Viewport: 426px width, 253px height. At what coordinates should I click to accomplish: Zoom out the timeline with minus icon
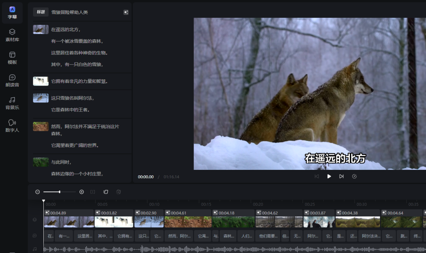tap(37, 192)
